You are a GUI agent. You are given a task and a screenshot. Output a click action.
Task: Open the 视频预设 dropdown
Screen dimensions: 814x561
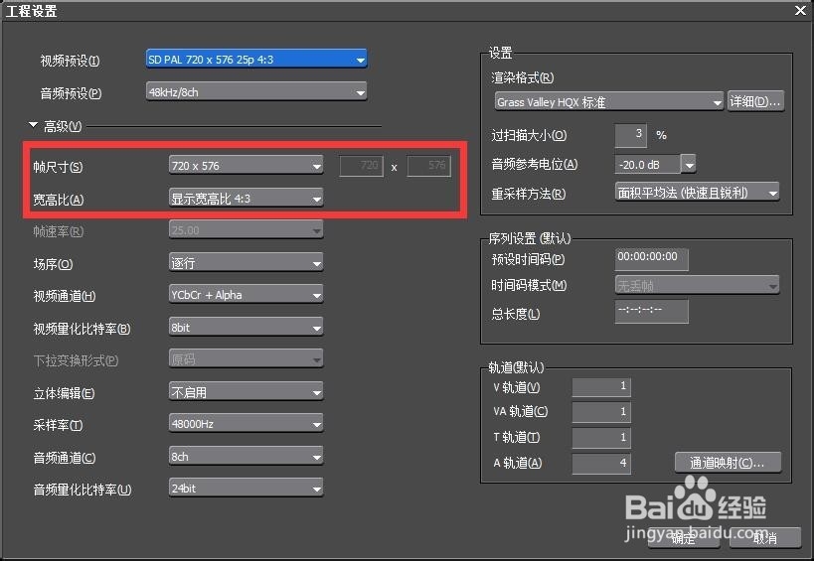tap(256, 60)
